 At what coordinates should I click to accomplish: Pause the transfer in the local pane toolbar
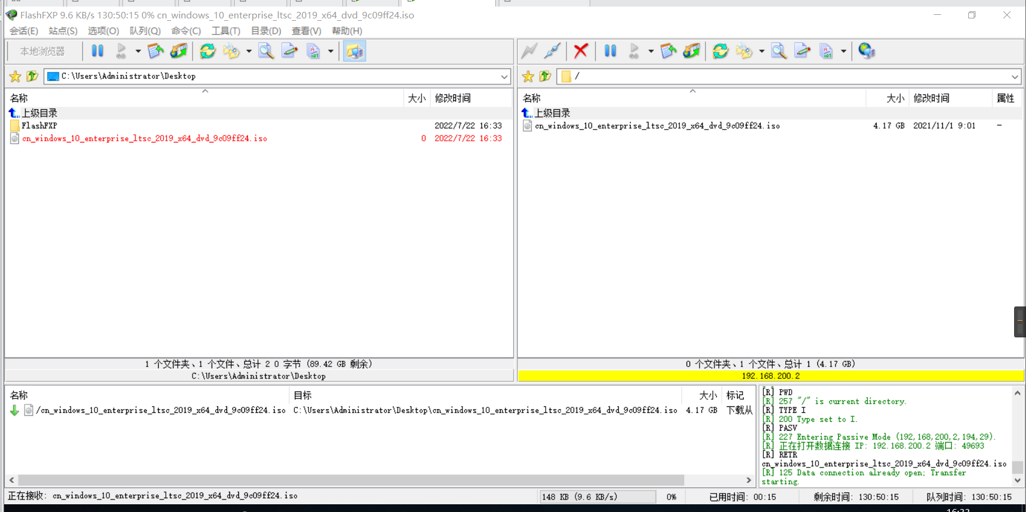[97, 51]
